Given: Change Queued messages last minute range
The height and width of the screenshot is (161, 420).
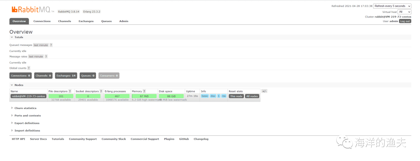Looking at the screenshot, I should click(x=41, y=45).
